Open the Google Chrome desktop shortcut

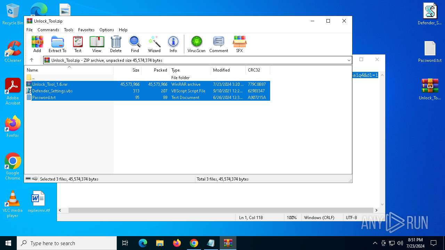13,167
